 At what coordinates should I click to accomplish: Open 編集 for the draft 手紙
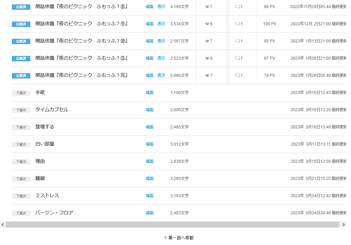(150, 93)
